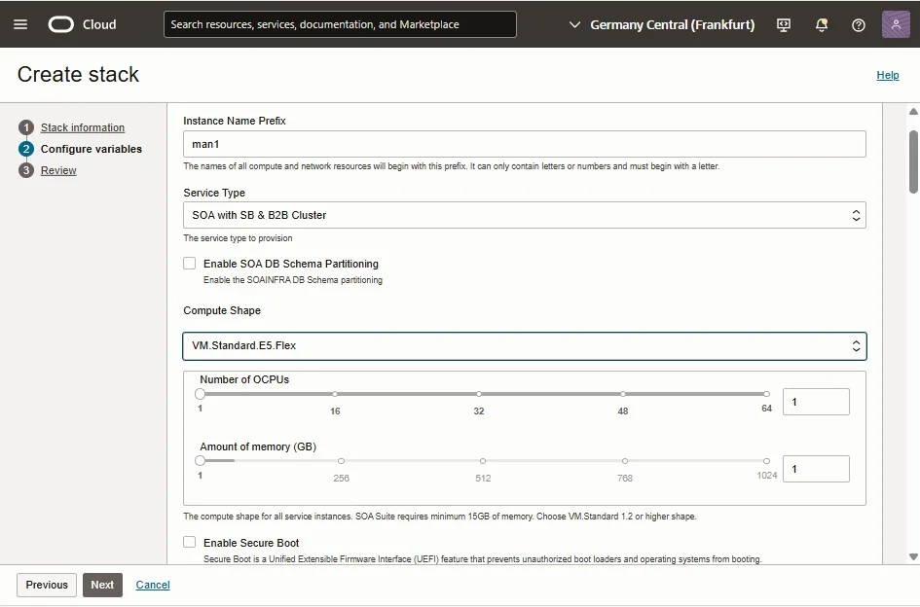The image size is (920, 607).
Task: Click the scrollbar down arrow
Action: click(x=913, y=556)
